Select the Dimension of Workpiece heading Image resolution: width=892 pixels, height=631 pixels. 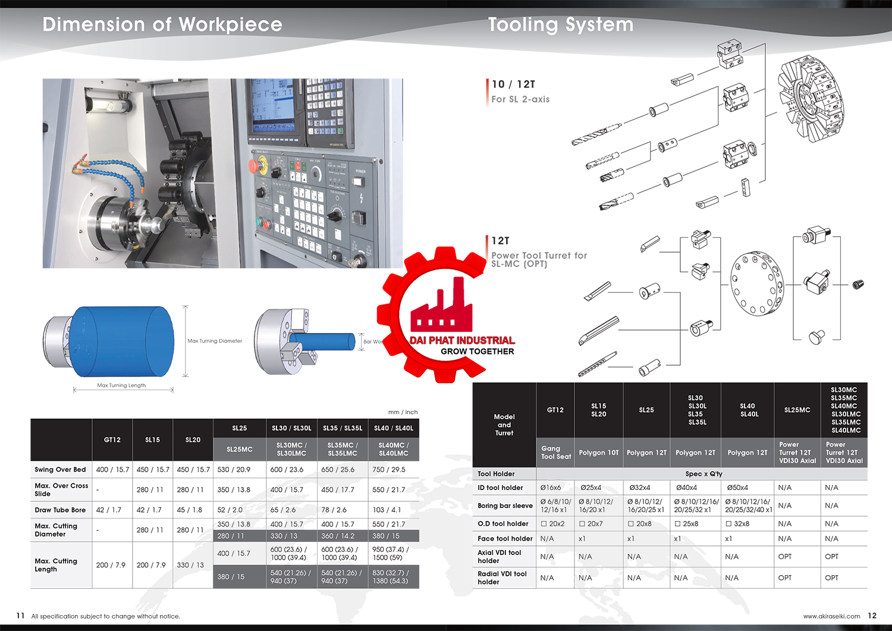click(x=162, y=24)
